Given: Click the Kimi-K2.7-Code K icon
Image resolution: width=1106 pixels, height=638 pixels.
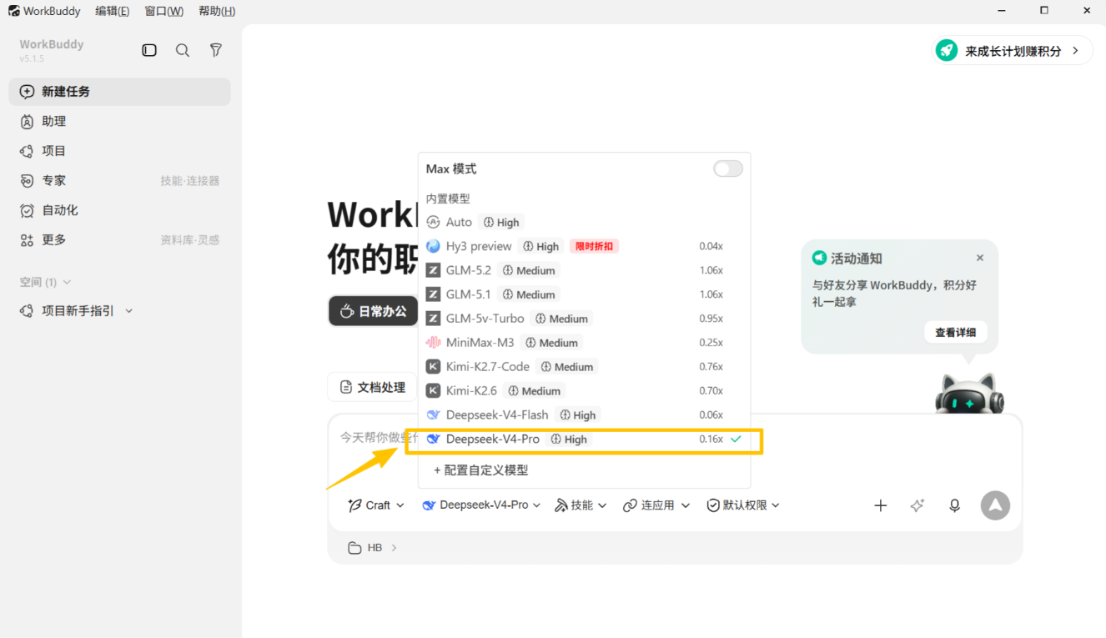Looking at the screenshot, I should point(433,367).
